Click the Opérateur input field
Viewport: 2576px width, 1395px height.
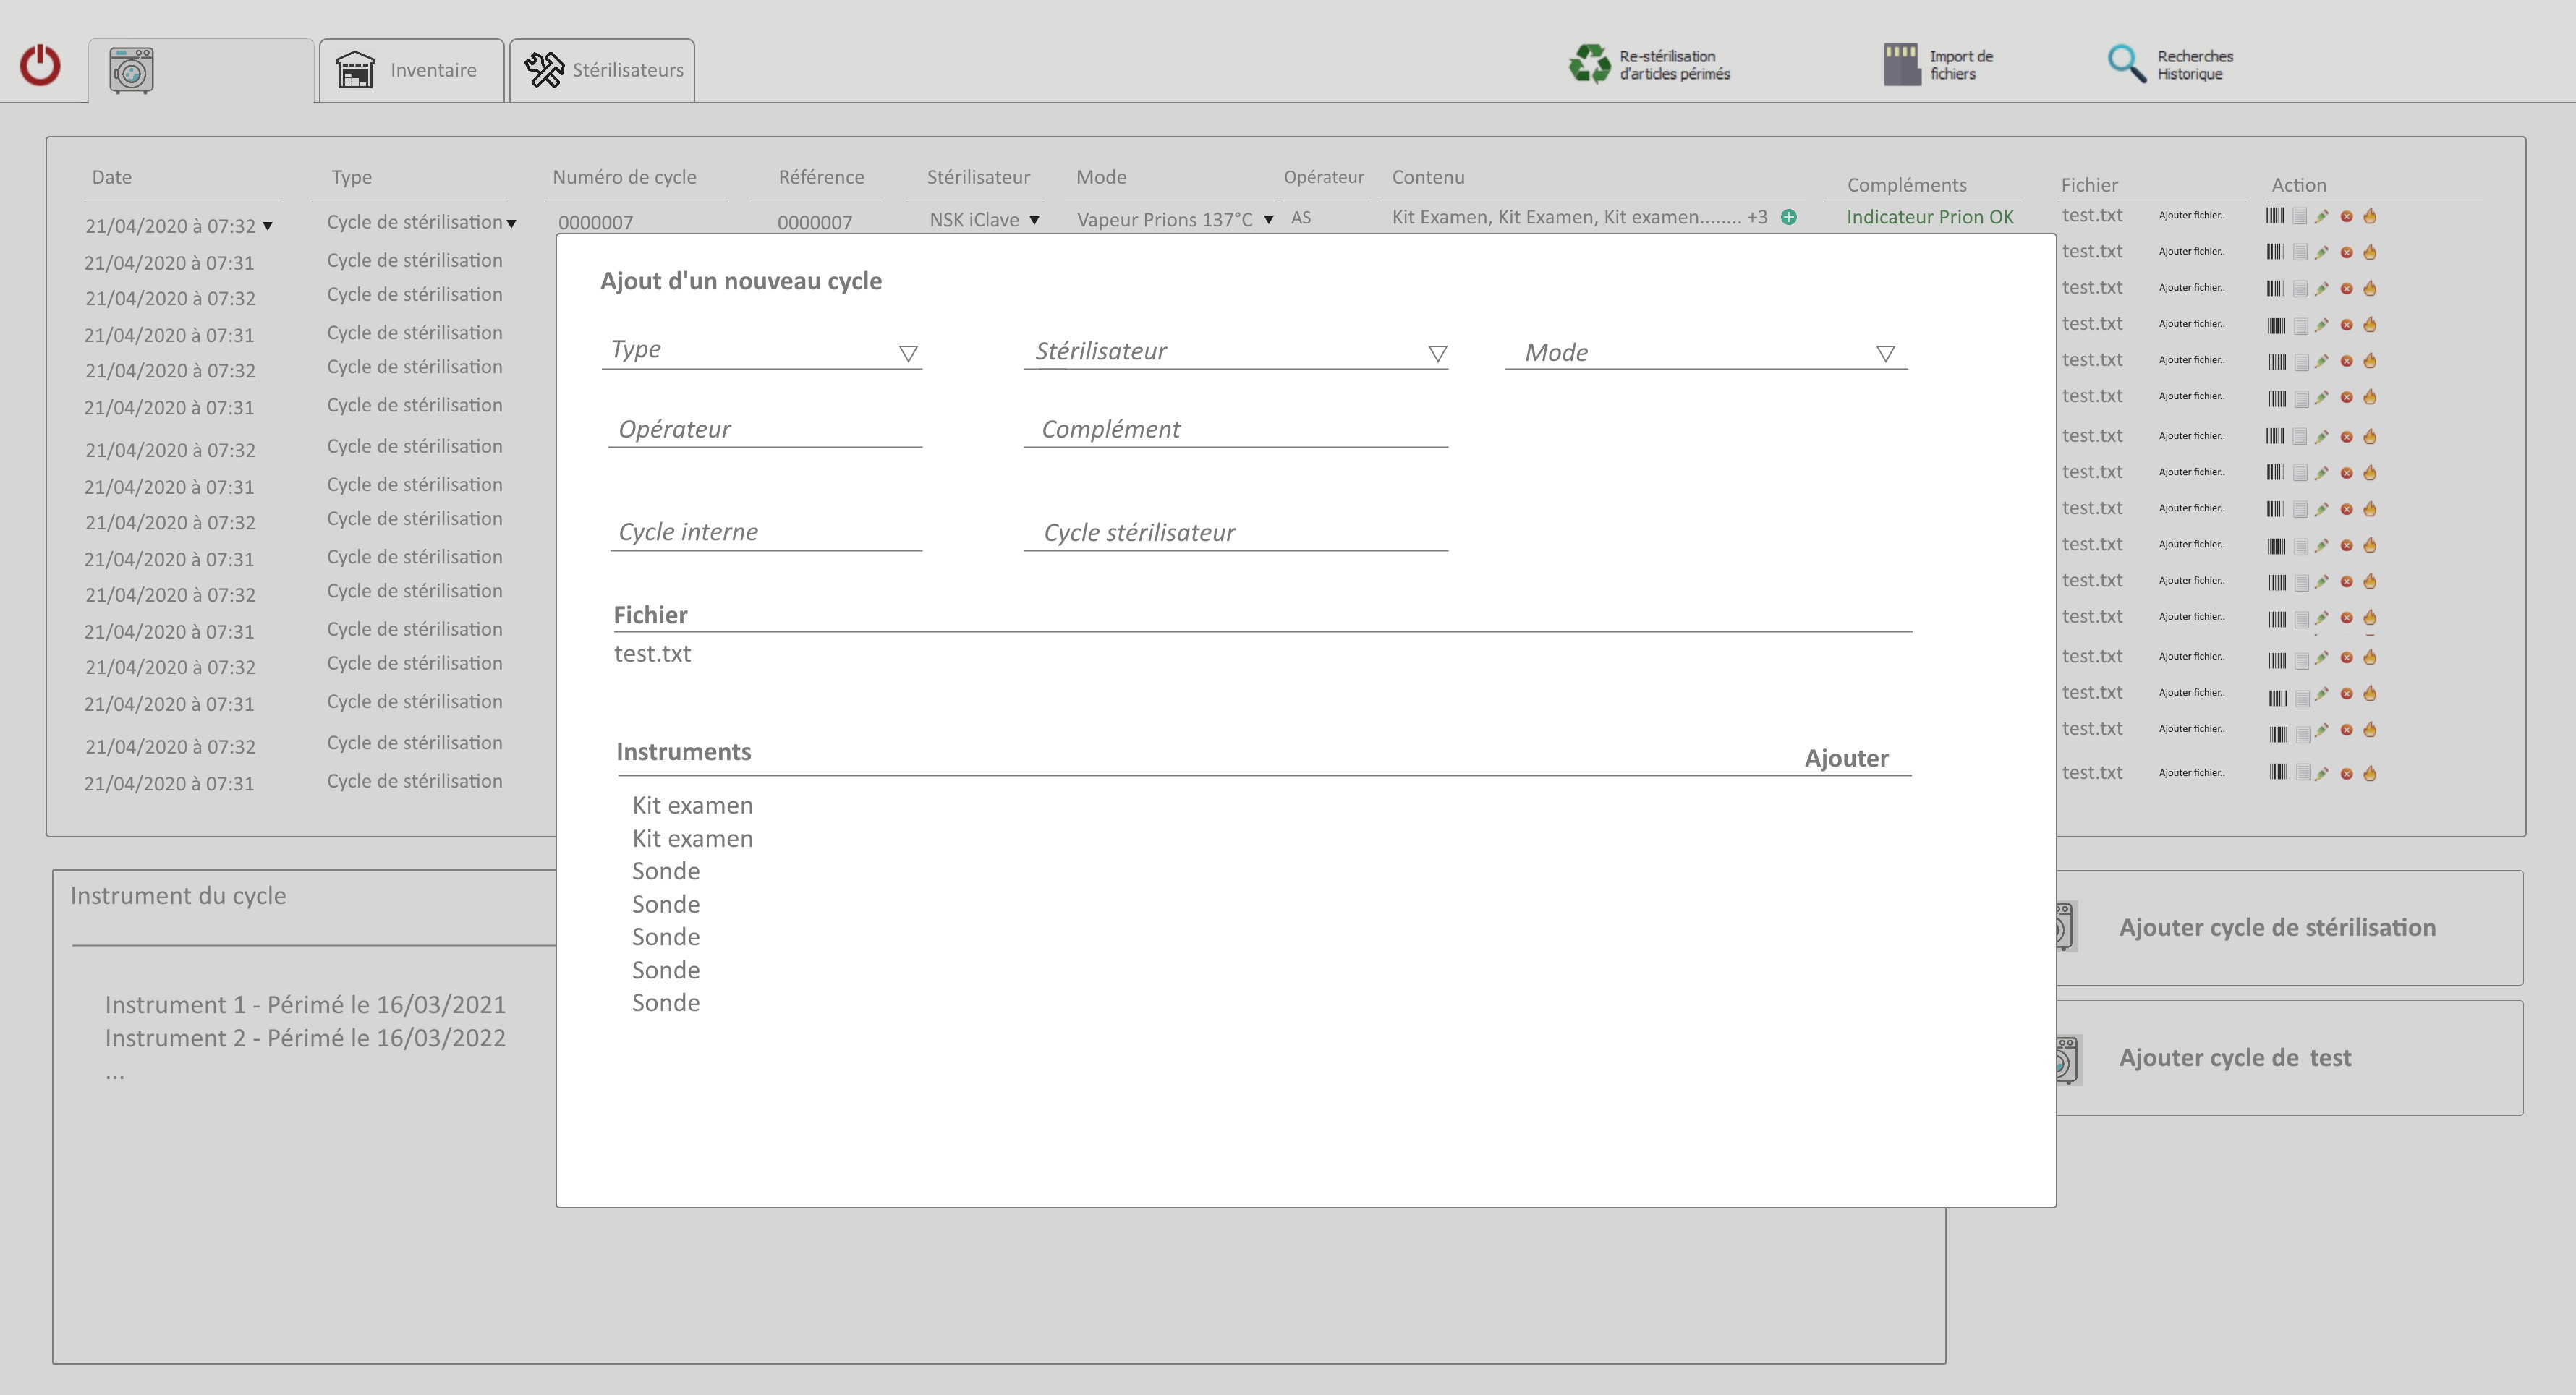click(x=765, y=430)
